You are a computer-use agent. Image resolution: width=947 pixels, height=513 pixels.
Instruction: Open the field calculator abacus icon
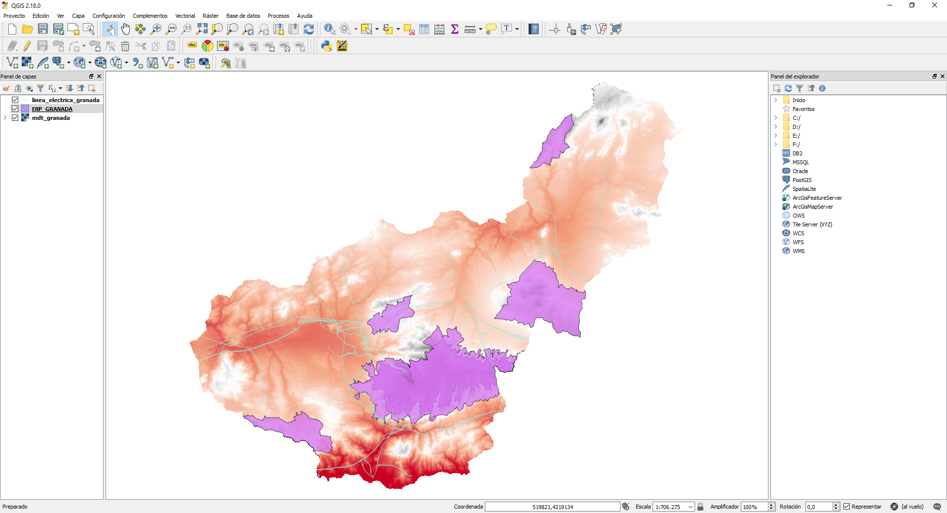439,29
